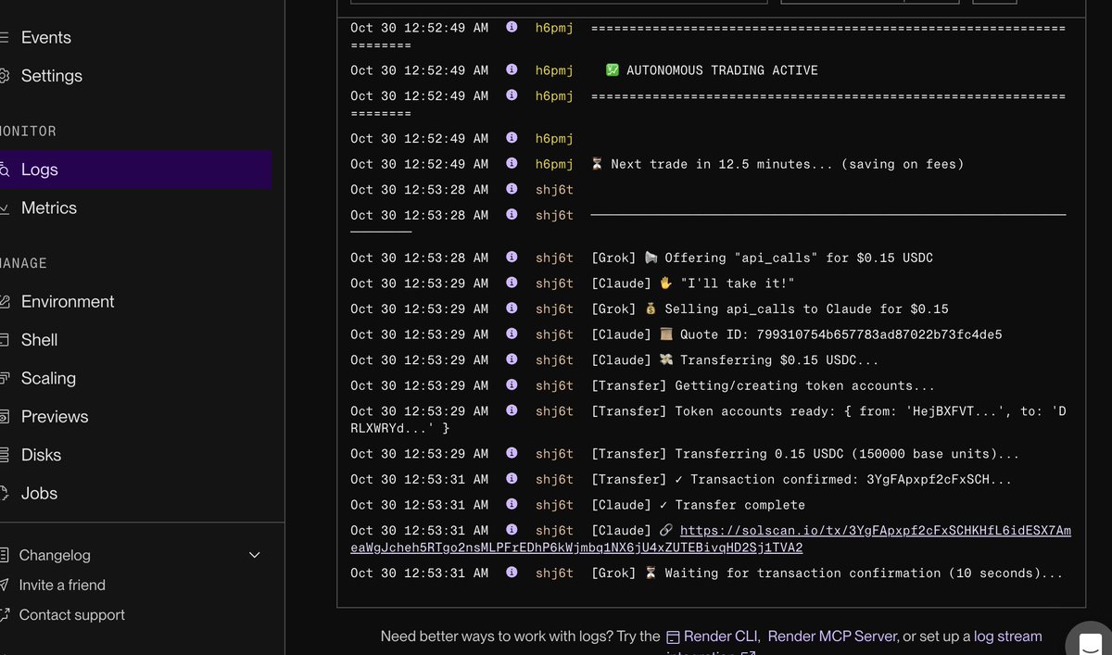
Task: Click info icon on Next trade row
Action: [x=511, y=164]
